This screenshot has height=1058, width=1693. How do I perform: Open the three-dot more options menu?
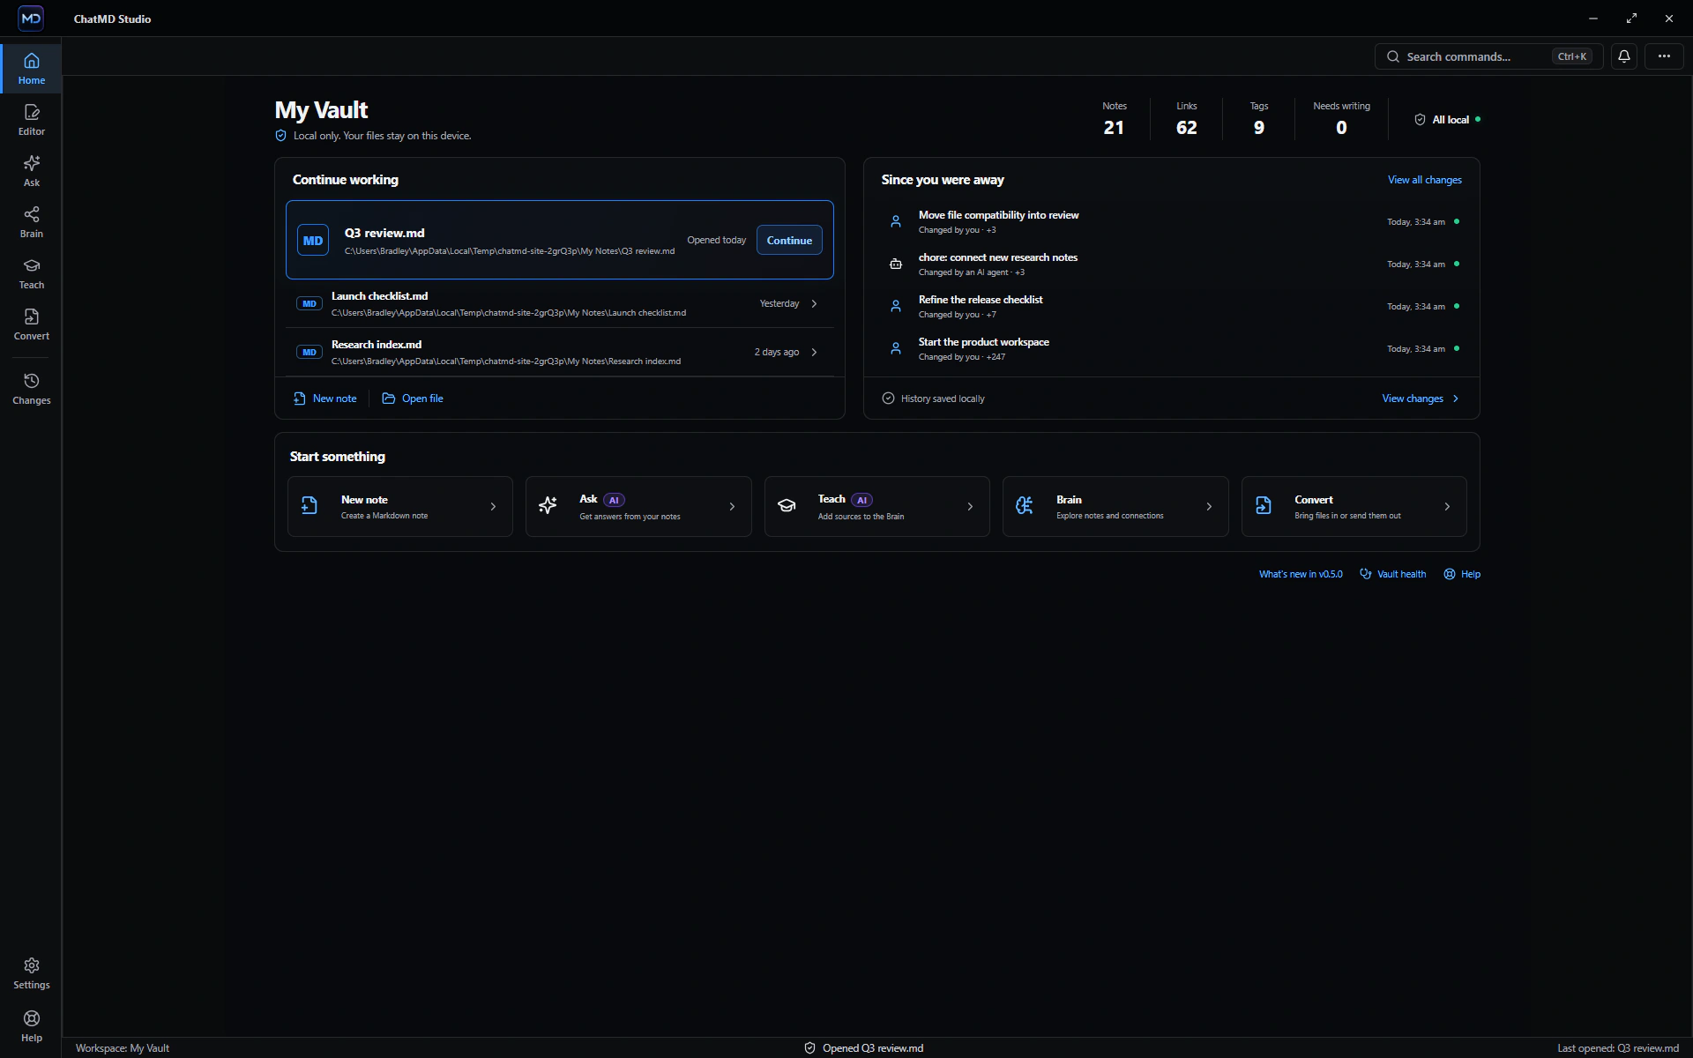(x=1664, y=56)
